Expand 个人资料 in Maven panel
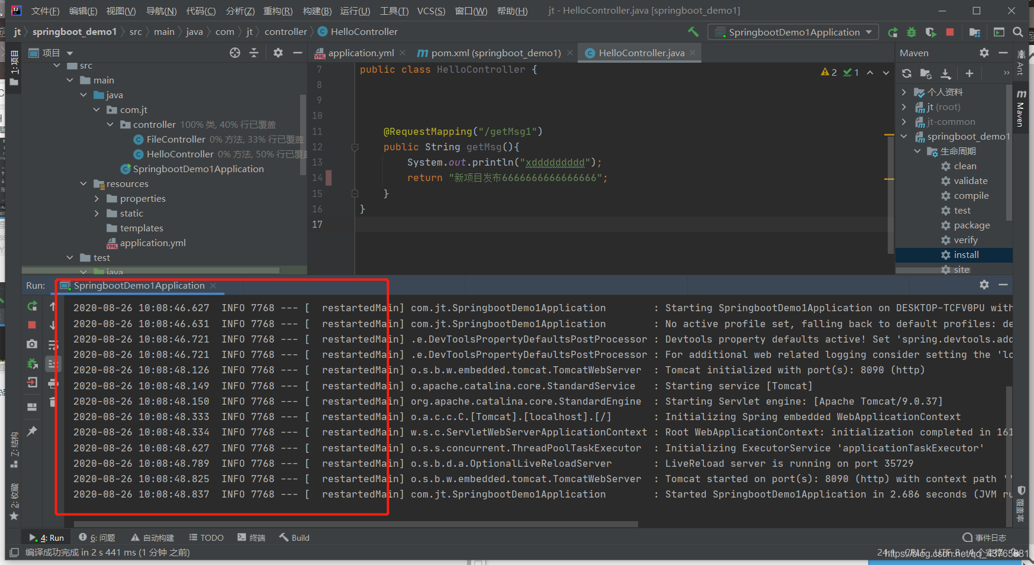This screenshot has width=1034, height=565. [x=904, y=92]
